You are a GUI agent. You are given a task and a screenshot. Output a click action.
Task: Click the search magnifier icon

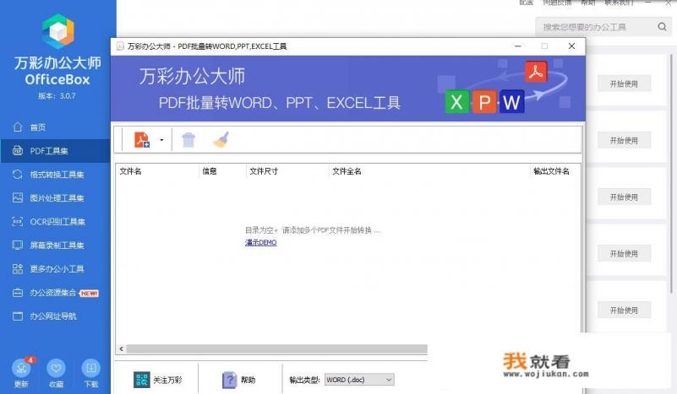663,27
